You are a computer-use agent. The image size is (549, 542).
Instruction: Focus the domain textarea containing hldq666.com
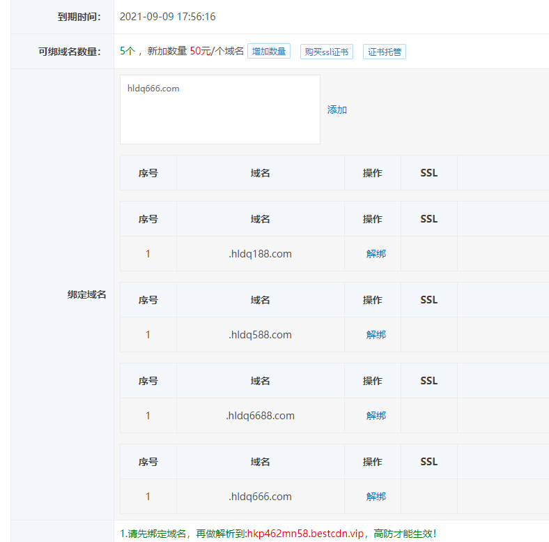pyautogui.click(x=219, y=110)
